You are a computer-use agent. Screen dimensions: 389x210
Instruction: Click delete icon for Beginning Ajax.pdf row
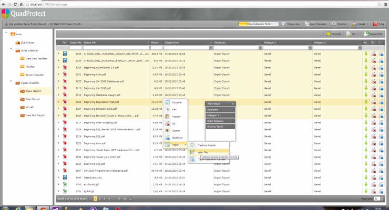click(374, 75)
